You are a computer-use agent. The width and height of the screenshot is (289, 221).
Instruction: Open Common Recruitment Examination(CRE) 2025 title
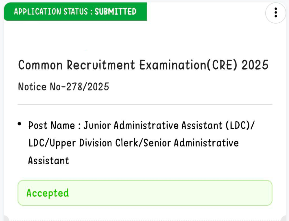[143, 65]
